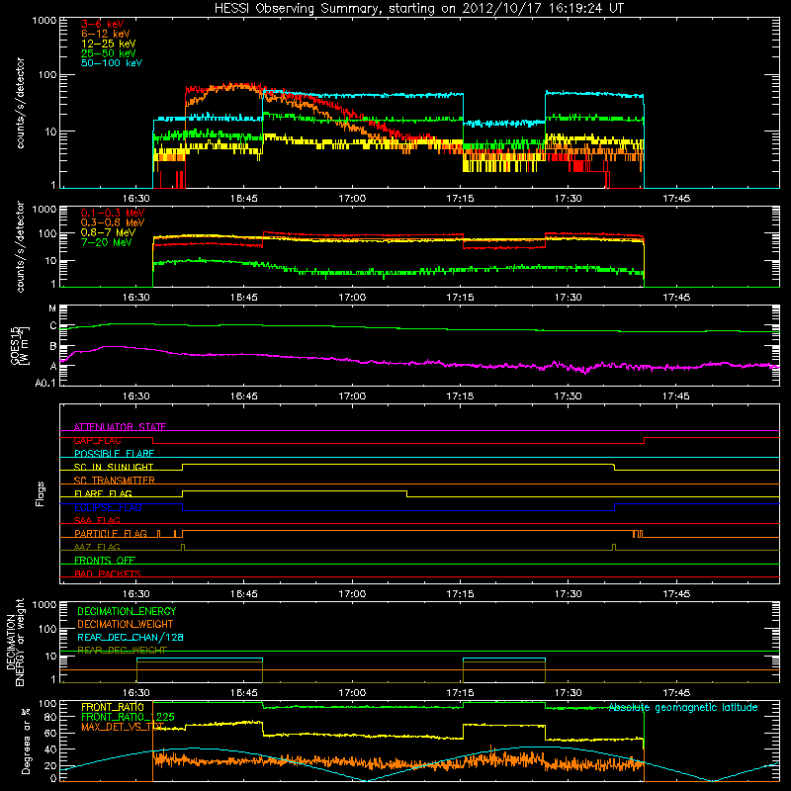Viewport: 791px width, 791px height.
Task: Click the 7-20 MeV legend label
Action: point(106,242)
